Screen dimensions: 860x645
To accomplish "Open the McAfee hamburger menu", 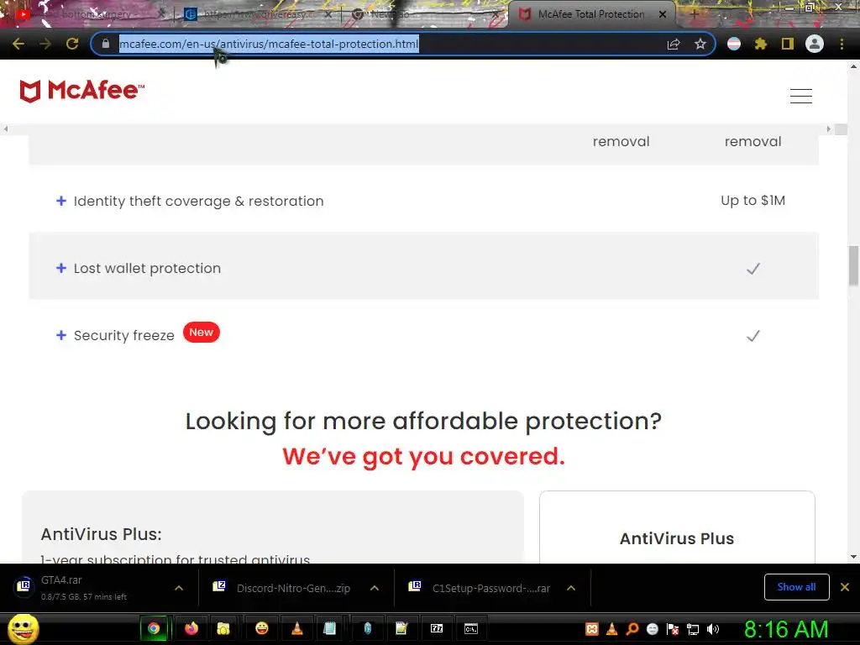I will tap(800, 96).
